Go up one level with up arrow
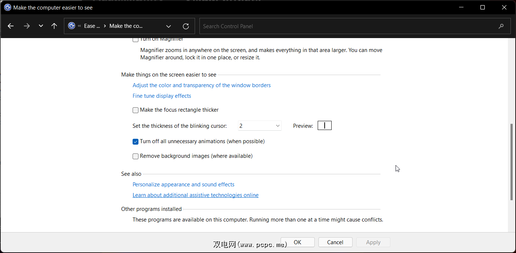Viewport: 516px width, 253px height. [x=54, y=26]
